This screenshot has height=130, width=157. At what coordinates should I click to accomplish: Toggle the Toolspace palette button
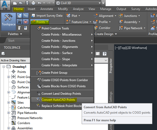click(x=8, y=22)
